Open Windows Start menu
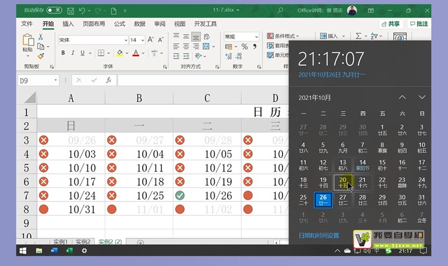The width and height of the screenshot is (448, 266). (x=23, y=251)
